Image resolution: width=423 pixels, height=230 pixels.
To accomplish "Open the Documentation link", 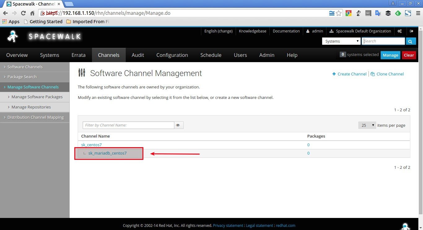I will [286, 31].
